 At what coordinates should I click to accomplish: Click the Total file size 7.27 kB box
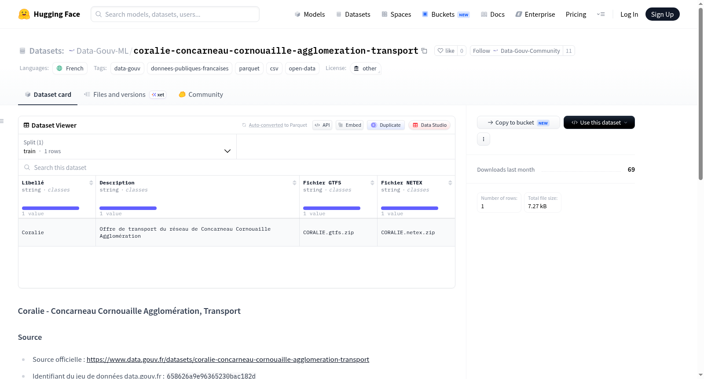pos(543,202)
